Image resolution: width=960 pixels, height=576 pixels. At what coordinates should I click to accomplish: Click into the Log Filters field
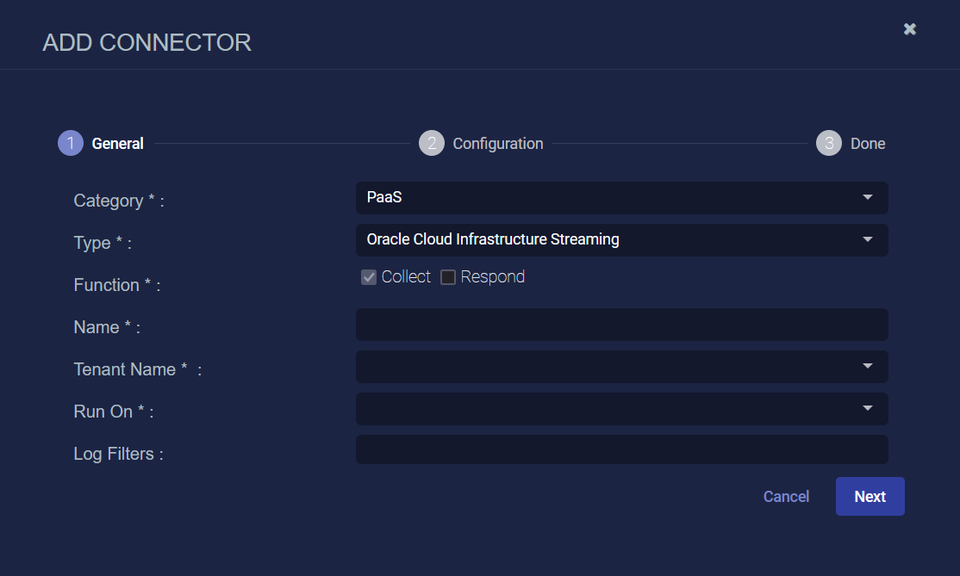620,450
